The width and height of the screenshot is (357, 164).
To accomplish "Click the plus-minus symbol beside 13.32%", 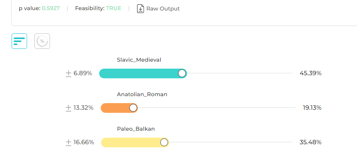I will point(69,108).
